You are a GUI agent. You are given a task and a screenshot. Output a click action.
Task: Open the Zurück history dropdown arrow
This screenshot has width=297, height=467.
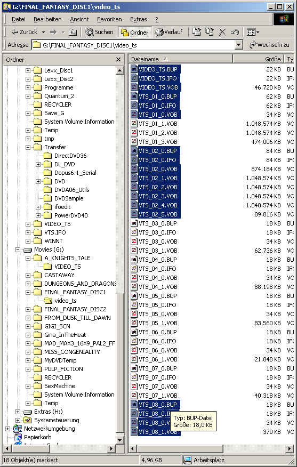click(44, 32)
